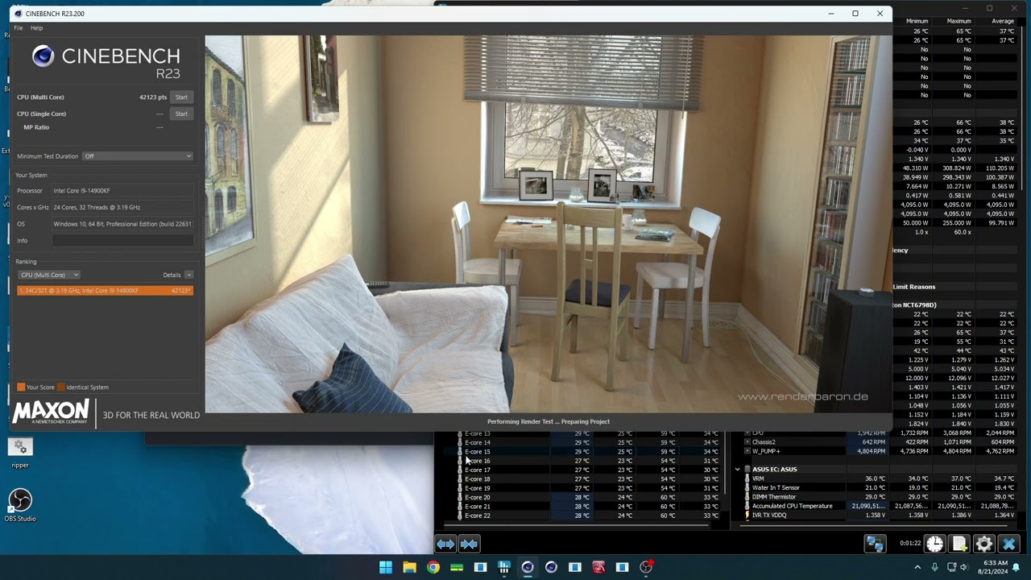Image resolution: width=1031 pixels, height=580 pixels.
Task: Select the DIMM Thermistor row
Action: point(880,497)
